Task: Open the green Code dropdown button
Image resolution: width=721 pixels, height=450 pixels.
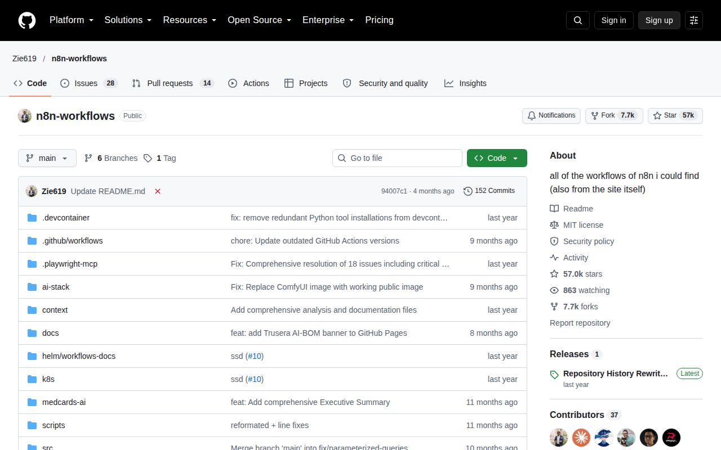Action: (x=497, y=158)
